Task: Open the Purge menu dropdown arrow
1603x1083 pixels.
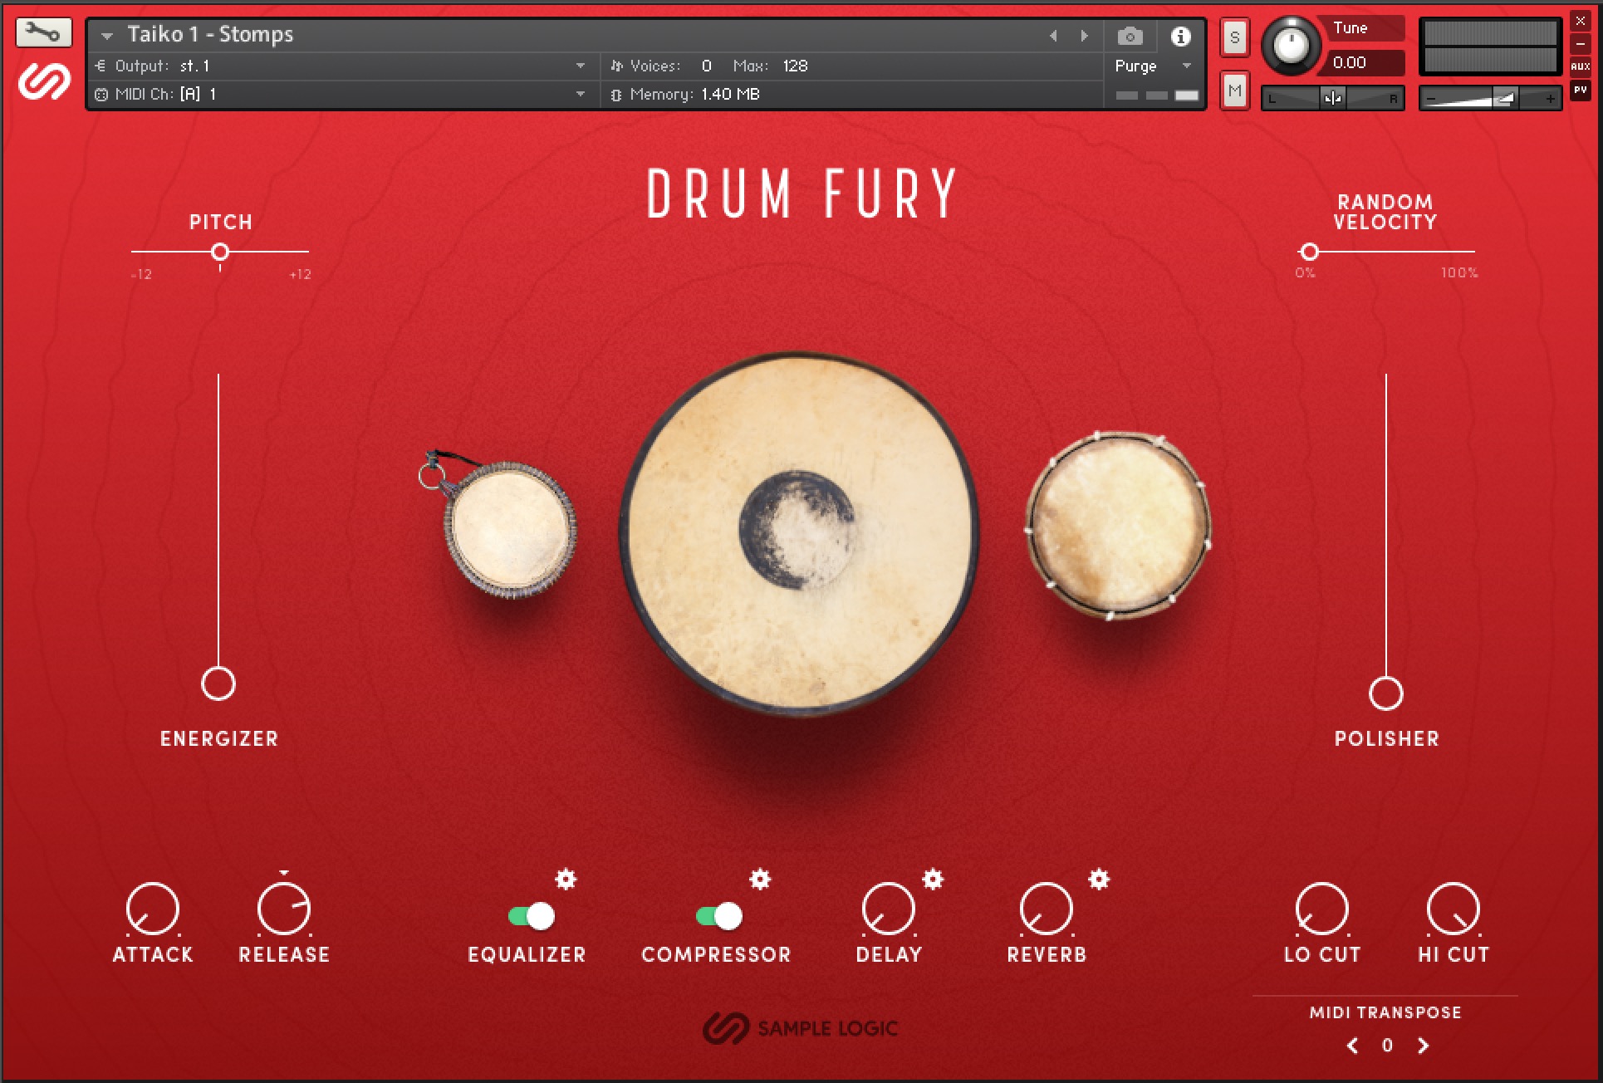Action: [x=1187, y=66]
